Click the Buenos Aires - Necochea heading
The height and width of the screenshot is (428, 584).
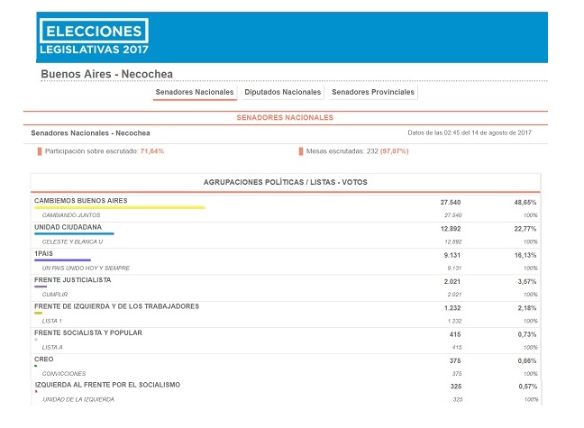tap(107, 74)
